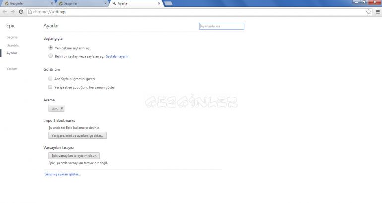Click the 'Epic' sidebar title

(11, 26)
